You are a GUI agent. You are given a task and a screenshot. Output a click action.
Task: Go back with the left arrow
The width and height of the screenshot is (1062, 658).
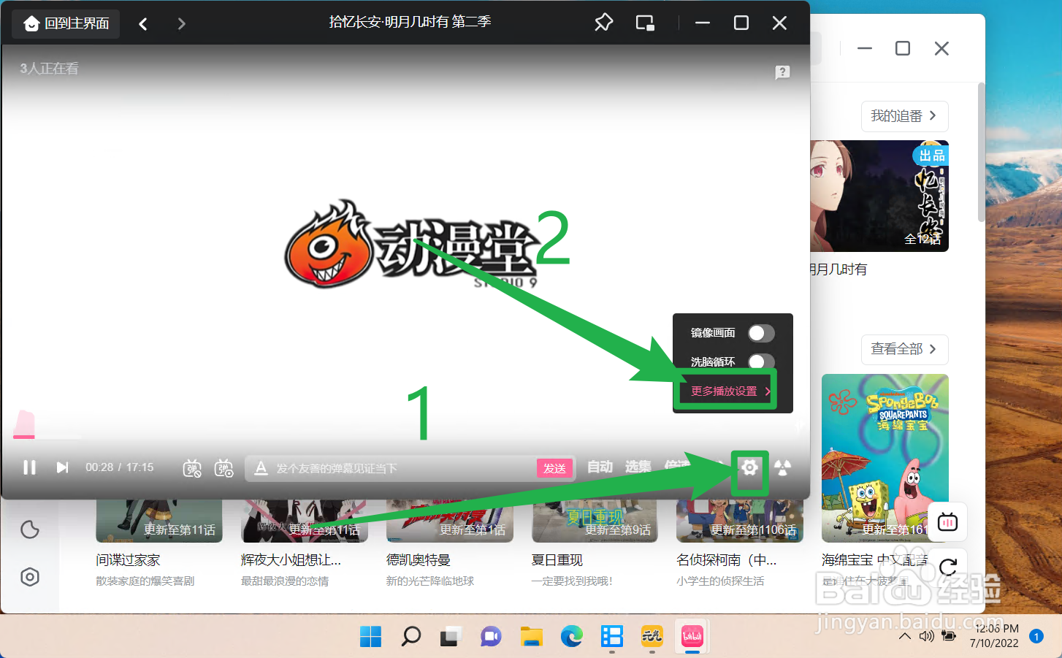tap(143, 24)
